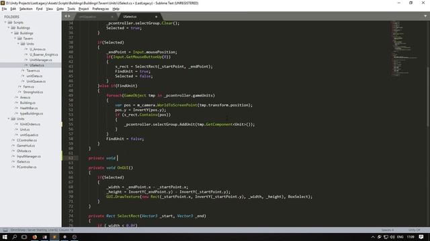Open Stronghold.cs file
This screenshot has width=430, height=241.
[x=33, y=92]
